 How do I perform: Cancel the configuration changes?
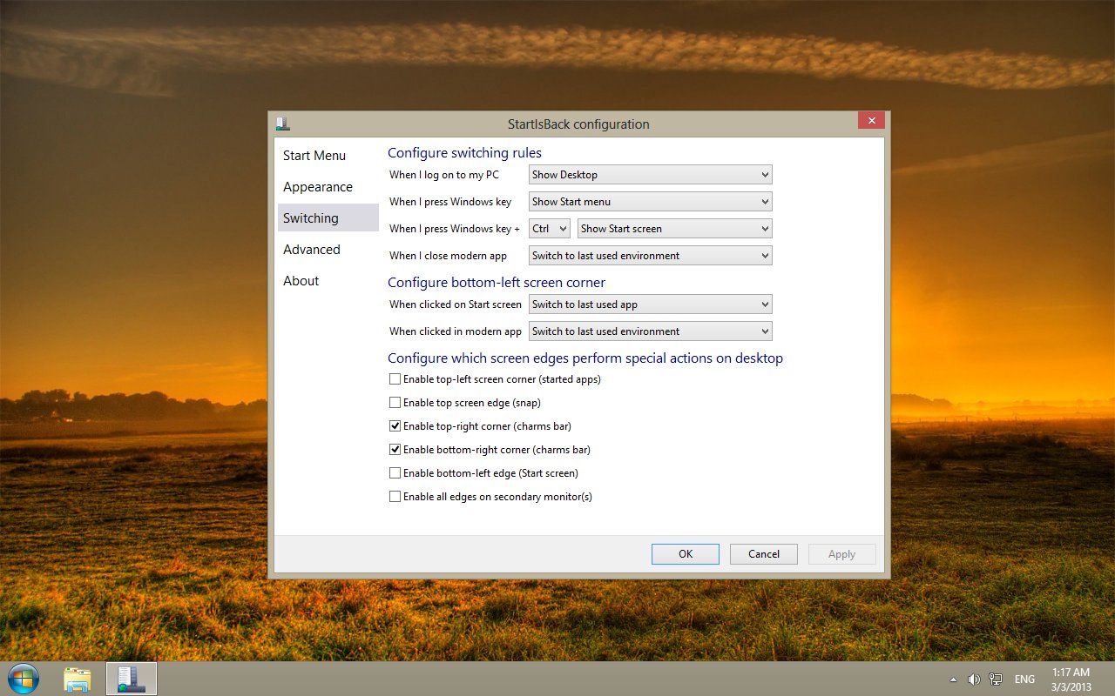tap(763, 553)
